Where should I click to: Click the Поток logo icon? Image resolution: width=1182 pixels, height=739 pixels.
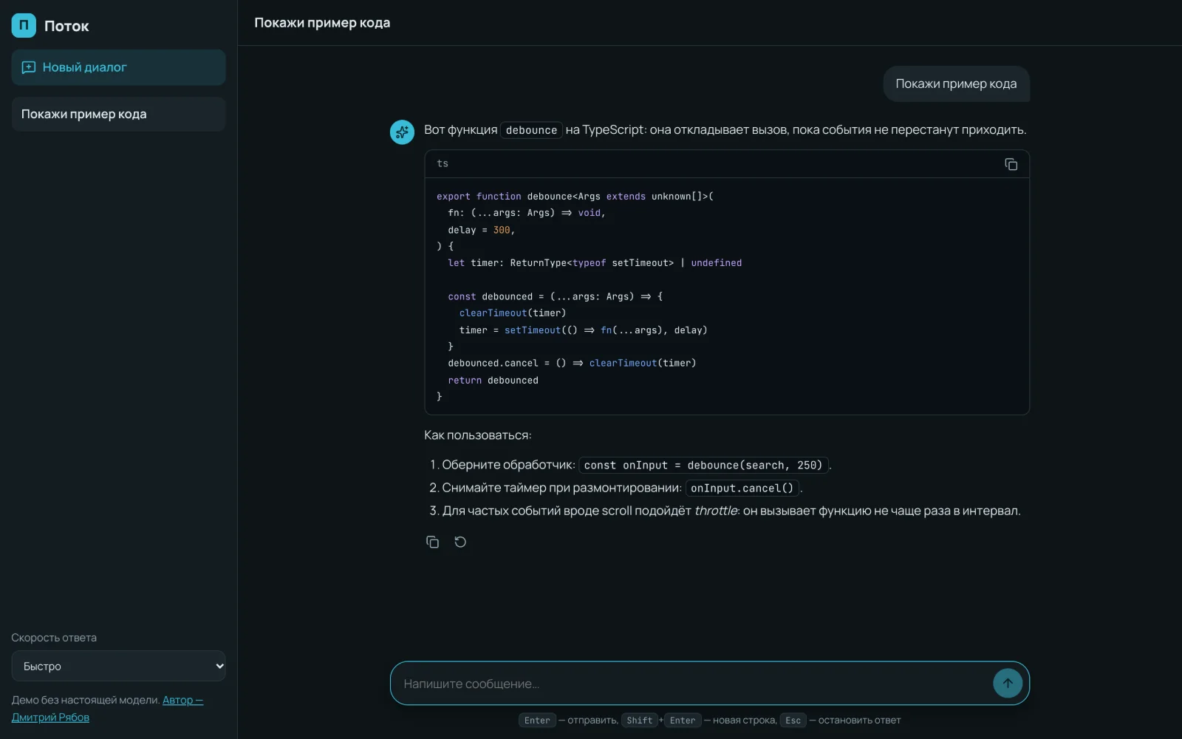[24, 25]
